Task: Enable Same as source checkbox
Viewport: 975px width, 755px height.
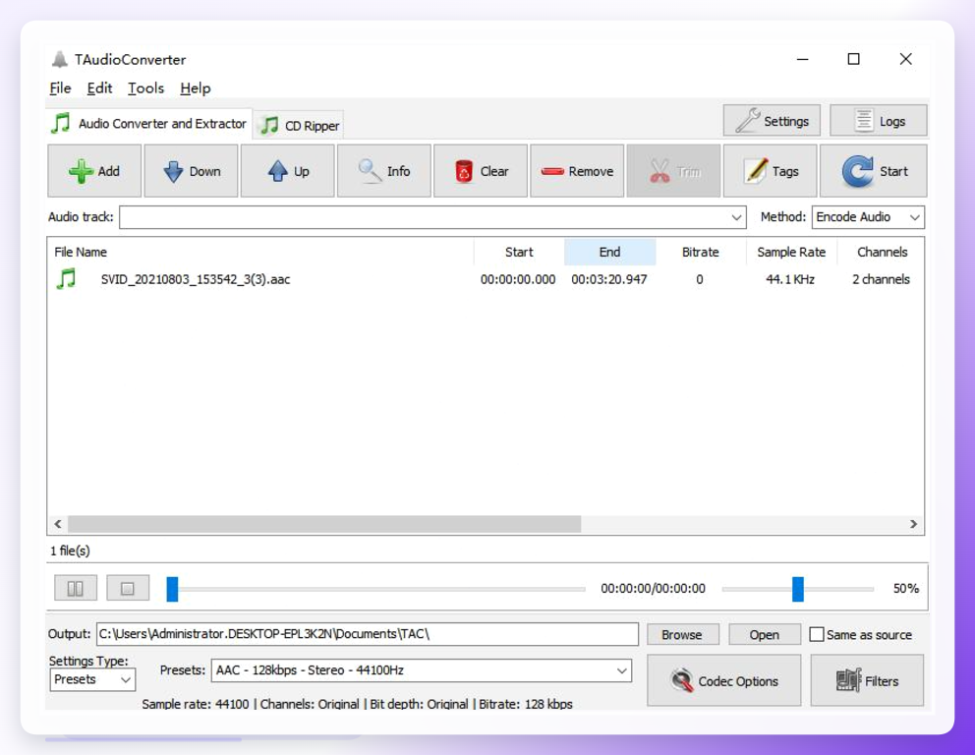Action: coord(817,634)
